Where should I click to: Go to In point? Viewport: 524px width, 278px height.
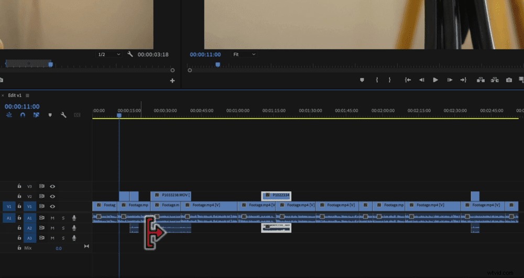408,80
